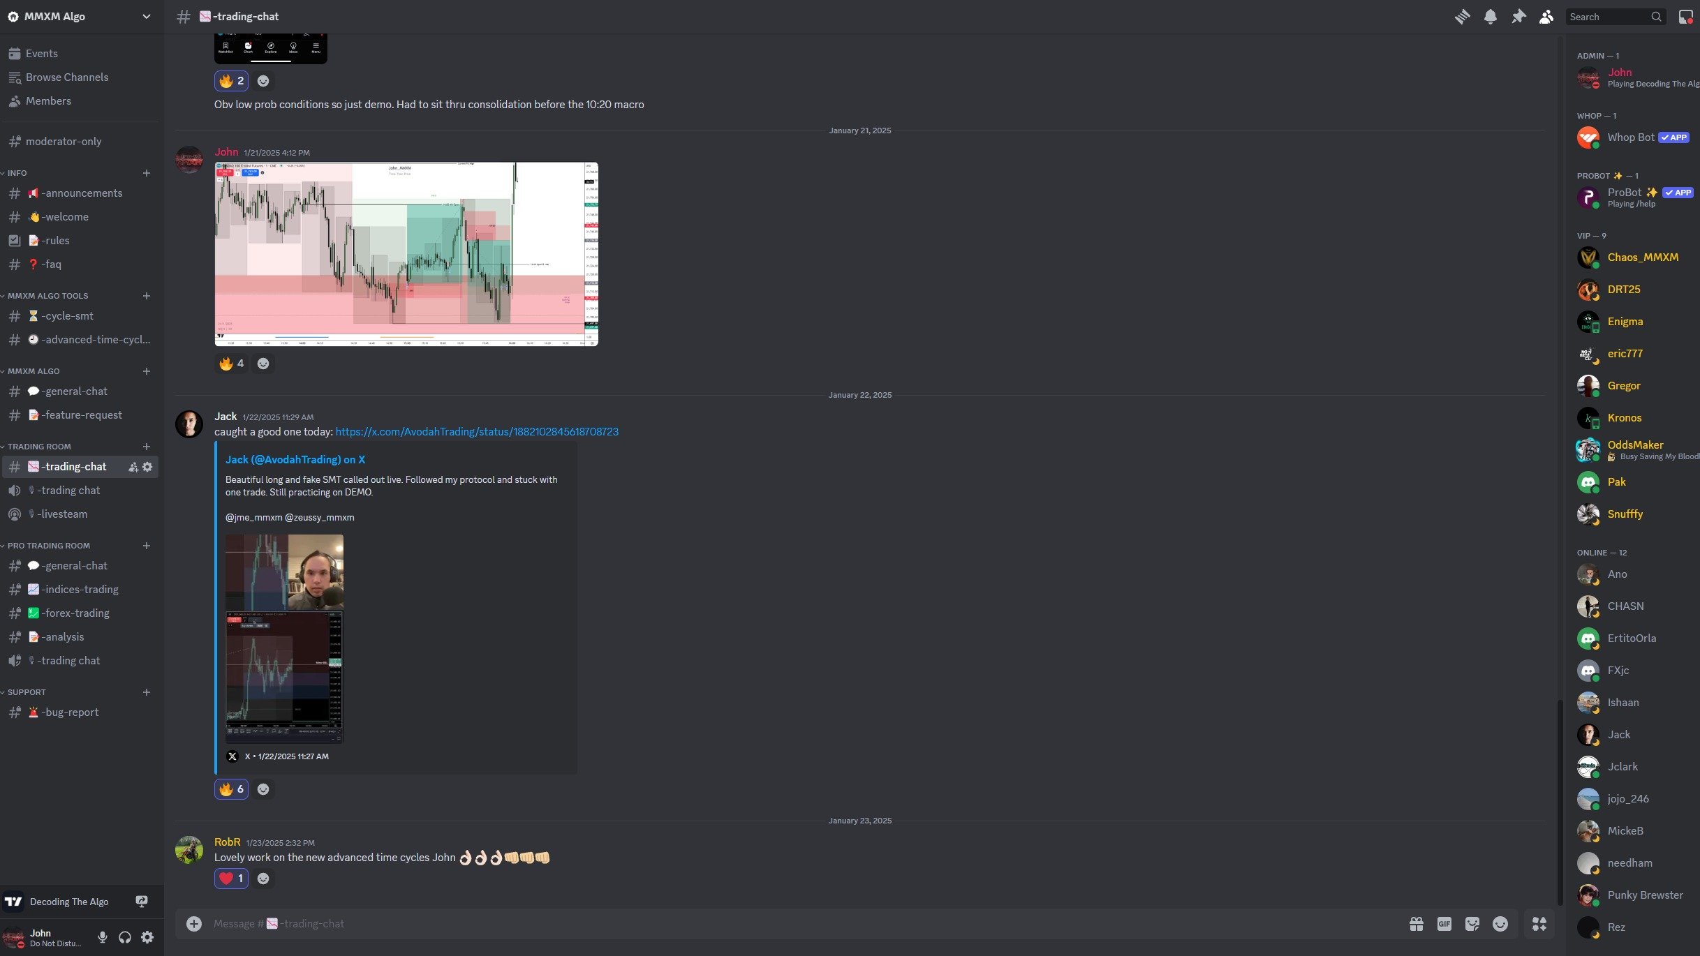This screenshot has width=1700, height=956.
Task: Open the Threads icon in header
Action: [1462, 17]
